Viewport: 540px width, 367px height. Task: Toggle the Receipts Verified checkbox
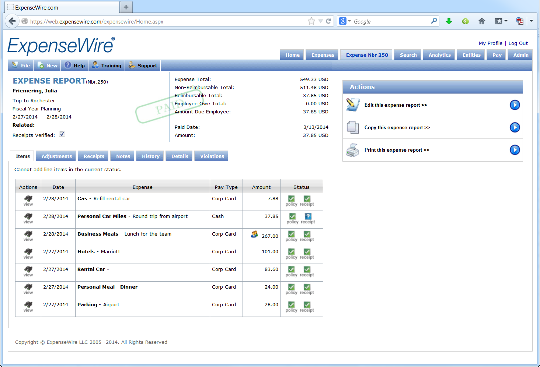[62, 134]
